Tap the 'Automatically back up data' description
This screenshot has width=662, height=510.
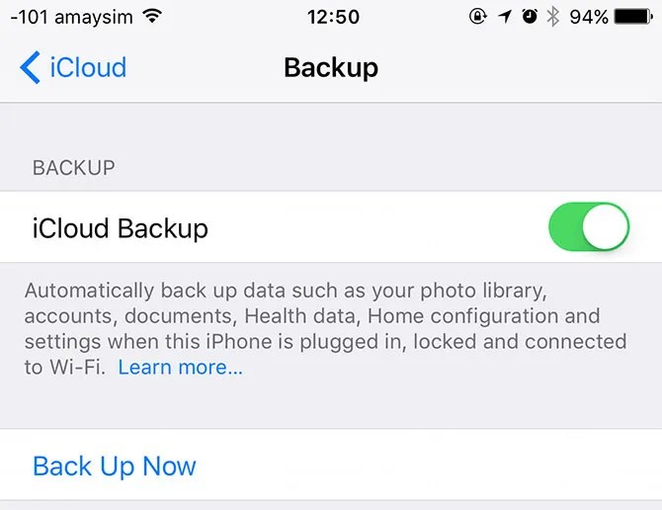pos(325,328)
